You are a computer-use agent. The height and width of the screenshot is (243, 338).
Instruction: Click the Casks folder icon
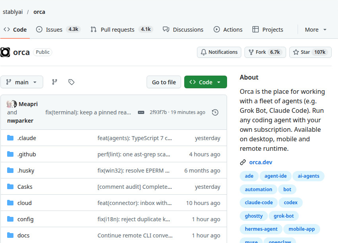(10, 186)
